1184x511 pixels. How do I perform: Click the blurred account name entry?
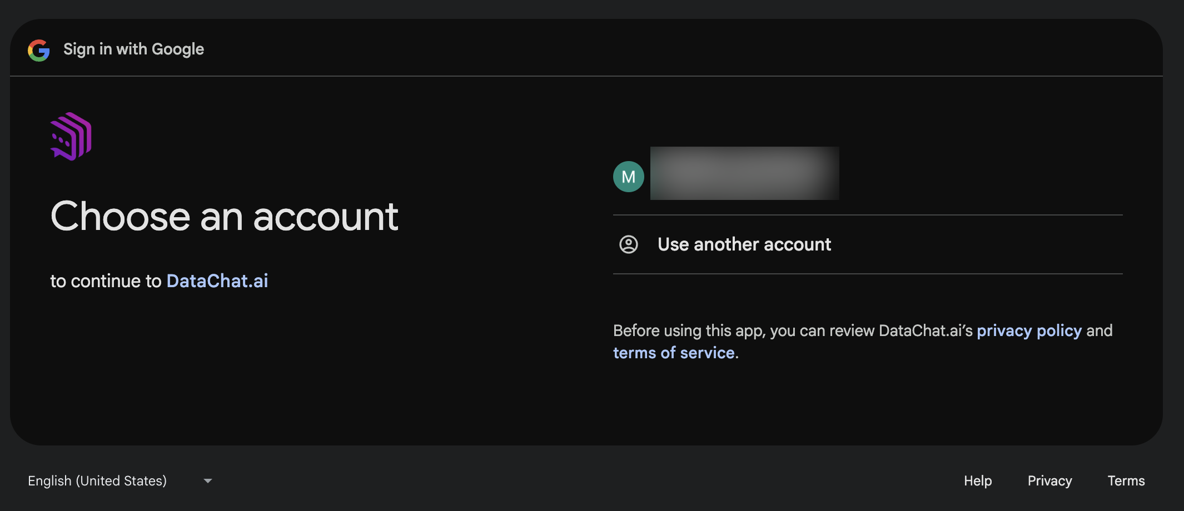click(745, 173)
